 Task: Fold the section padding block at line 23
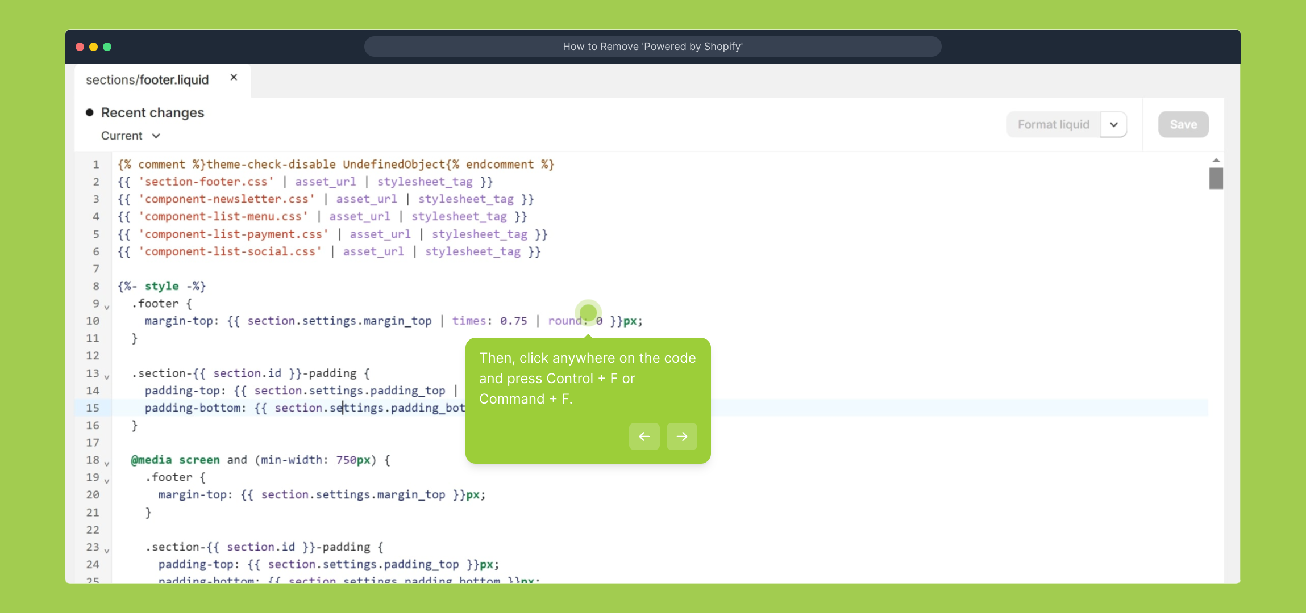click(107, 551)
